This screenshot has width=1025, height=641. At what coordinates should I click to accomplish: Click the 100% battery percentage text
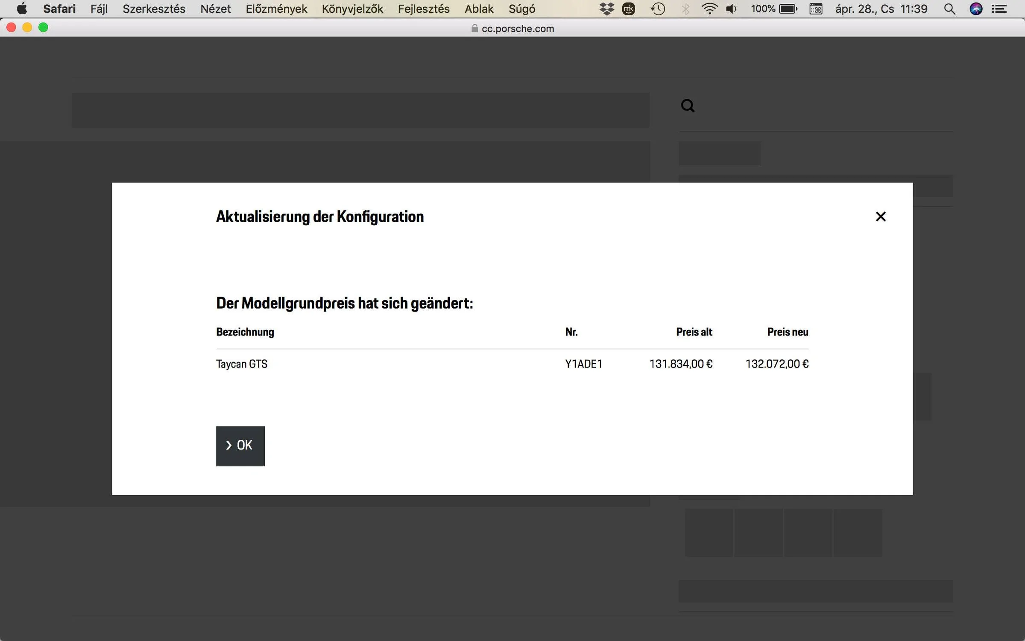(x=763, y=9)
